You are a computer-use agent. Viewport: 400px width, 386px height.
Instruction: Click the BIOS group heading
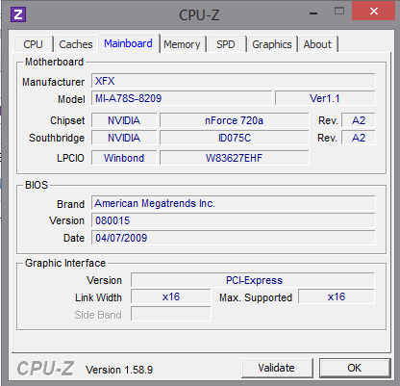37,185
